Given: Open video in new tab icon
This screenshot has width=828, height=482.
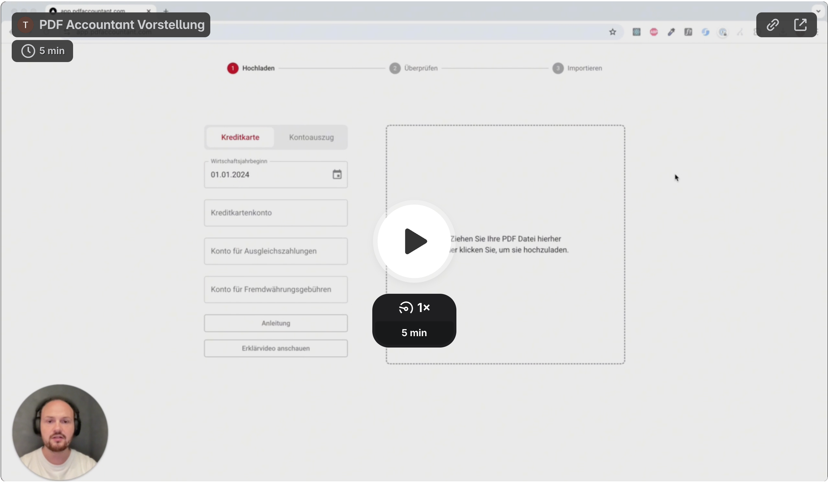Looking at the screenshot, I should tap(800, 25).
